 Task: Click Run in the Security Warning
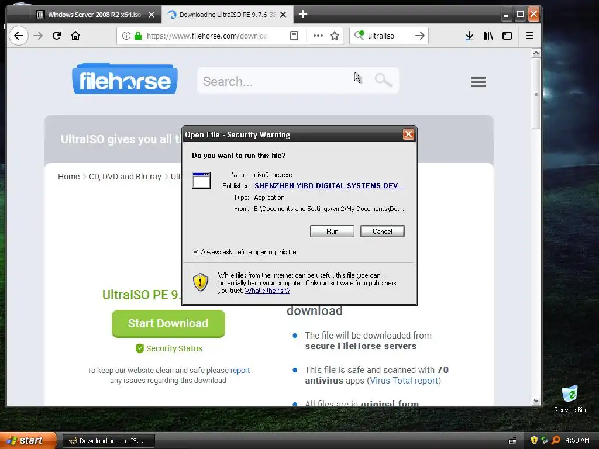pos(332,232)
